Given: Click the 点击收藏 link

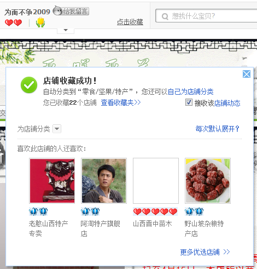Looking at the screenshot, I should coord(130,22).
